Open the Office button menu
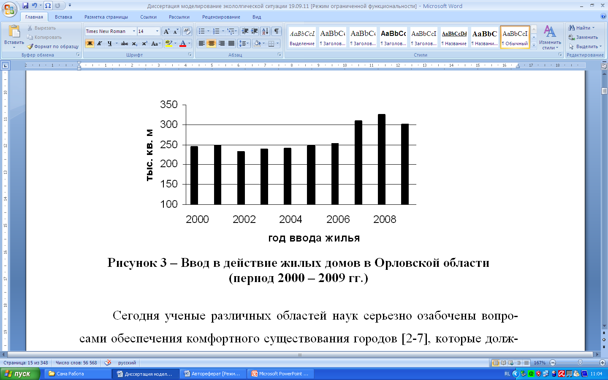 pyautogui.click(x=9, y=8)
